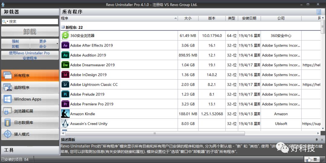Open the Windows Apps section
Viewport: 326px width, 163px height.
point(30,99)
